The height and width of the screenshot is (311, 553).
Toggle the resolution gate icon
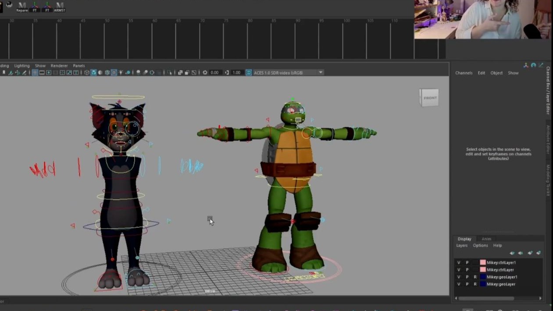48,72
